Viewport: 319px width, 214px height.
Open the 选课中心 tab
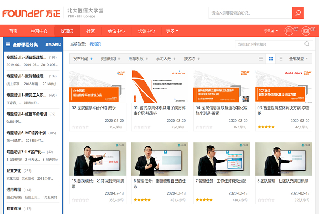point(146,31)
